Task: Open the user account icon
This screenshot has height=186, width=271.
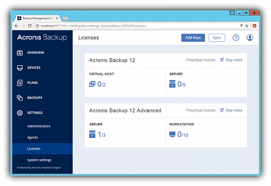Action: click(250, 37)
